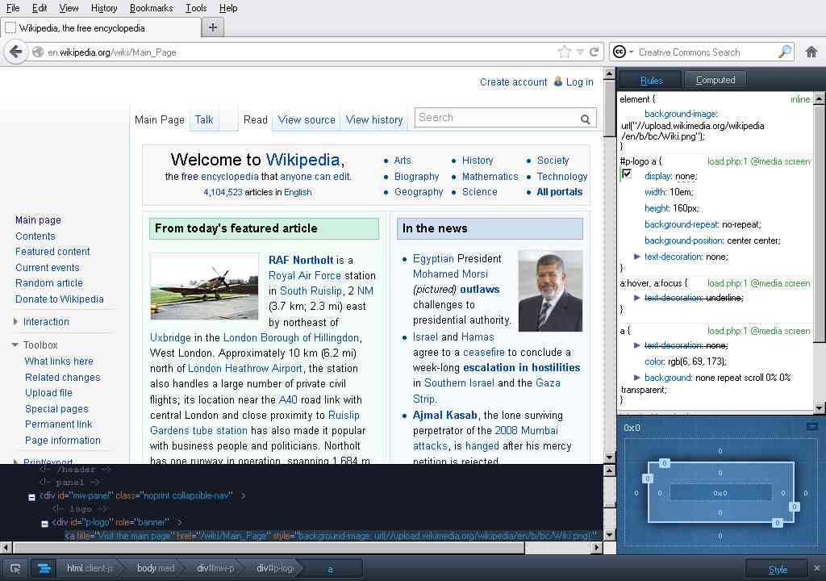Collapse the div#p-logo node in markup view
The image size is (826, 581).
[x=45, y=524]
